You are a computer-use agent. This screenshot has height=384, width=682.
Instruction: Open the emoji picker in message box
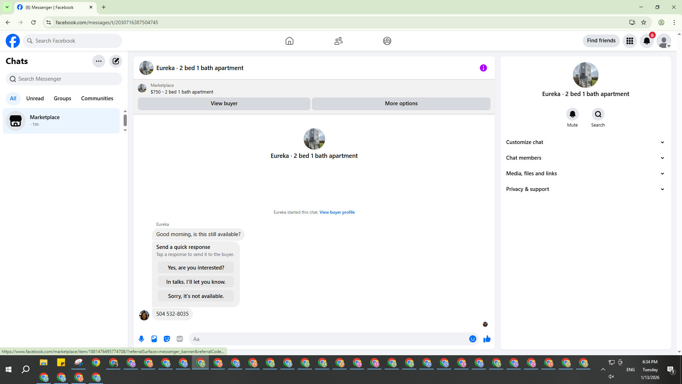click(x=472, y=339)
